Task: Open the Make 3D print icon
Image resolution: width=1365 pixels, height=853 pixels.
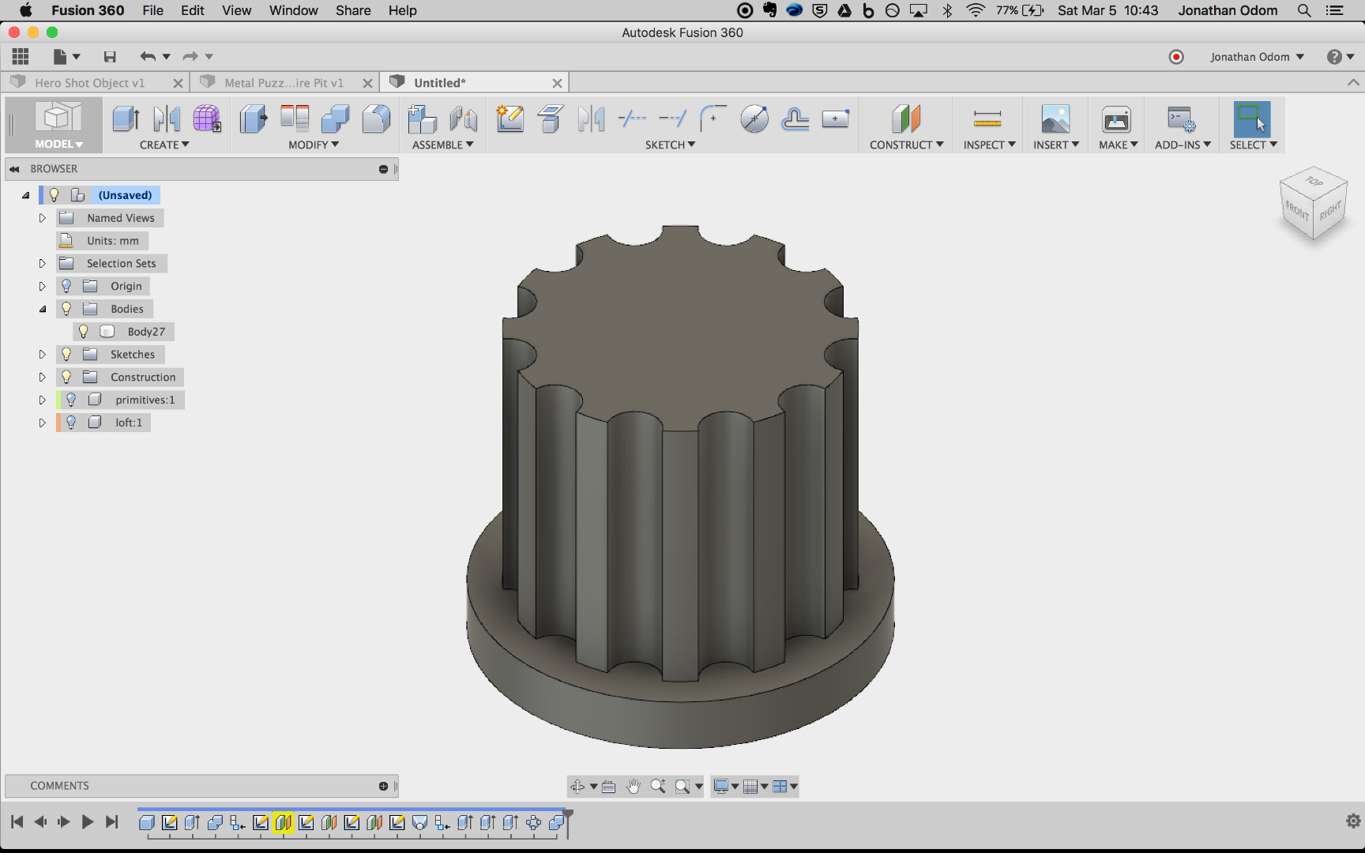Action: coord(1116,119)
